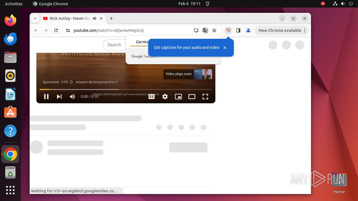Open system network status icon
Image resolution: width=358 pixels, height=201 pixels.
click(x=335, y=4)
